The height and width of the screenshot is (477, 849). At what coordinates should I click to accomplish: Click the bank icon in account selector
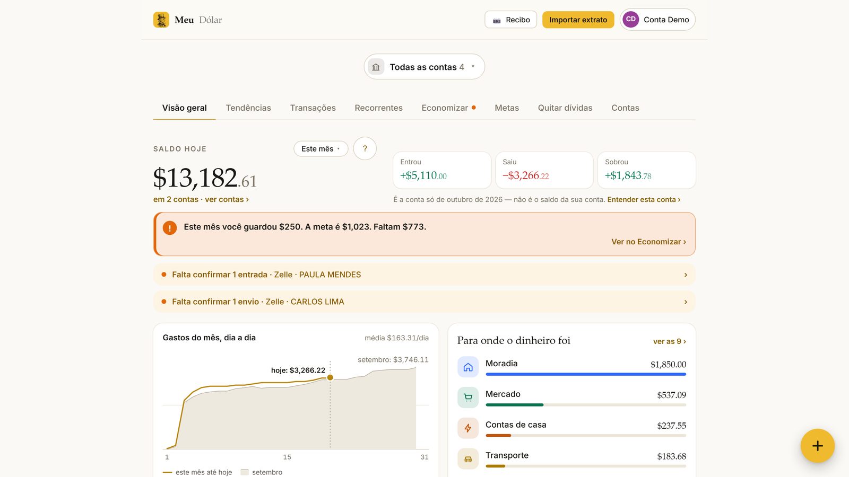pos(376,67)
